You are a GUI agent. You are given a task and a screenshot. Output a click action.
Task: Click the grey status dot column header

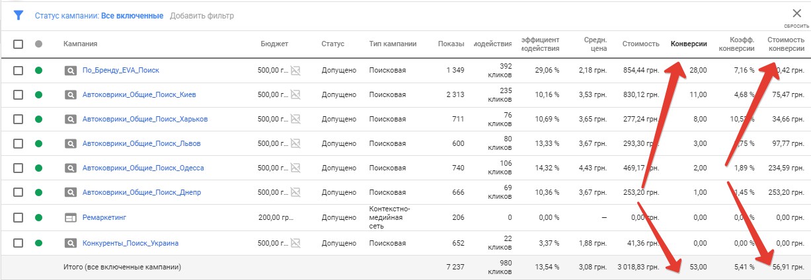coord(38,44)
